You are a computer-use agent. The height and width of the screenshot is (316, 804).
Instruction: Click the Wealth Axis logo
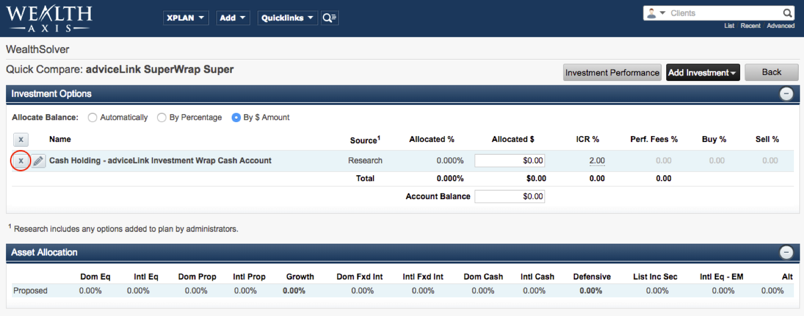coord(49,19)
